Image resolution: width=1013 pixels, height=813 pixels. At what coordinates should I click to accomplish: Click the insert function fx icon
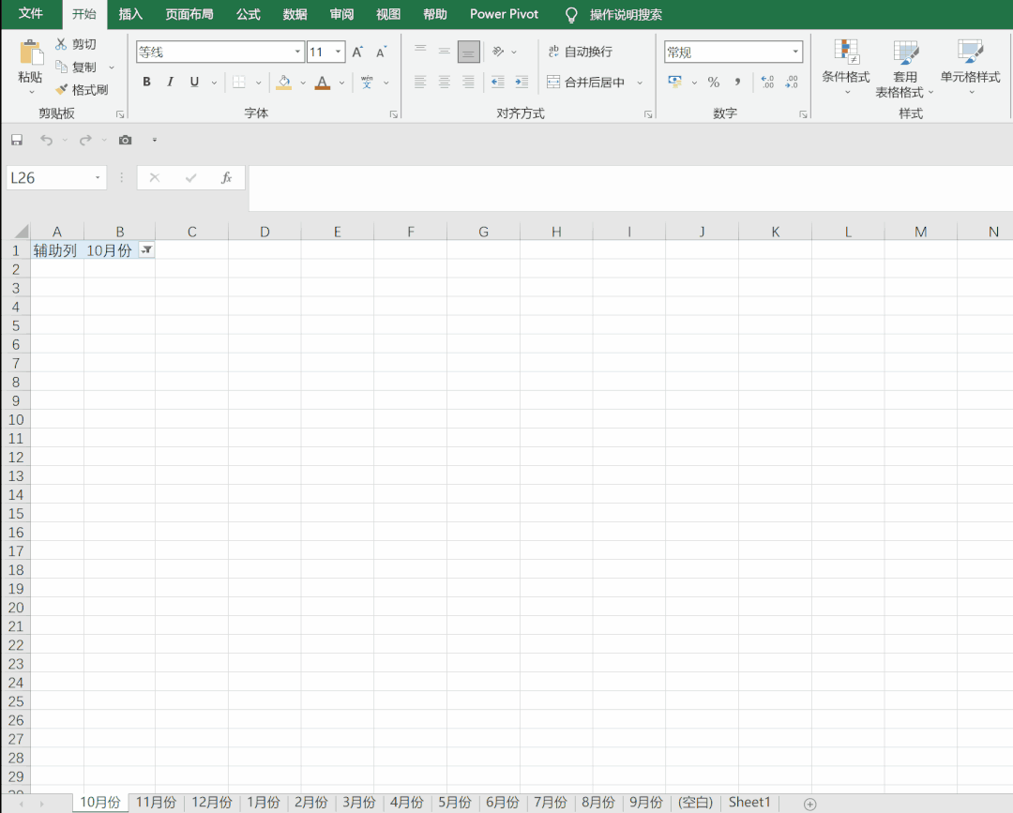pos(226,177)
